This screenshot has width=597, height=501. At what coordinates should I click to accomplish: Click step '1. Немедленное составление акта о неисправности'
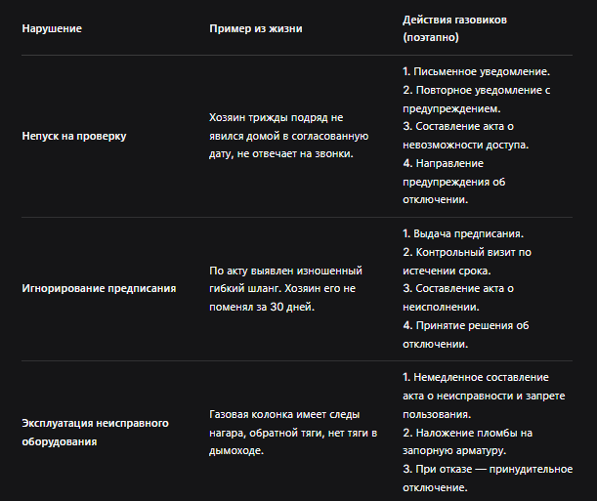coord(484,396)
